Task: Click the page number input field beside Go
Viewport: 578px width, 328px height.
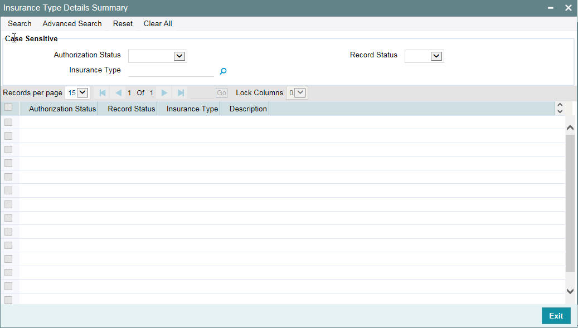Action: 202,93
